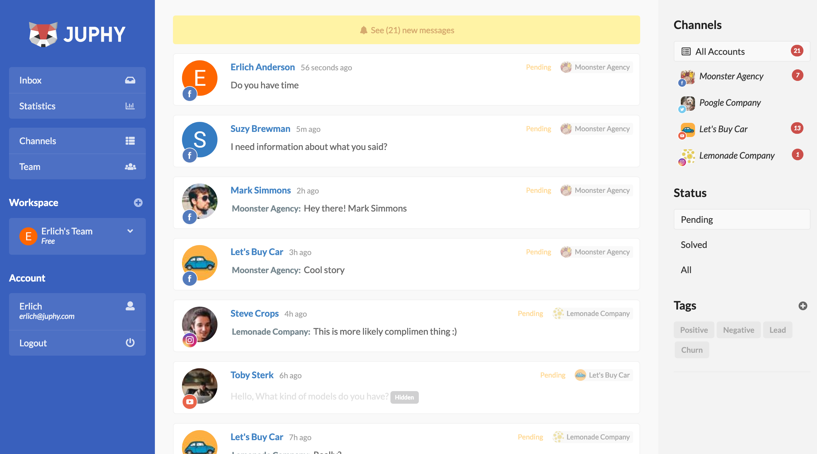Click the Logout power icon
Viewport: 817px width, 454px height.
click(130, 343)
